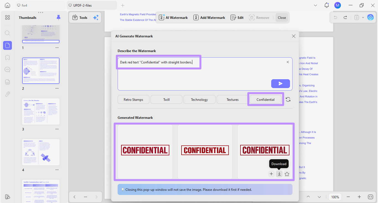Click the 100% zoom level field

pyautogui.click(x=335, y=197)
